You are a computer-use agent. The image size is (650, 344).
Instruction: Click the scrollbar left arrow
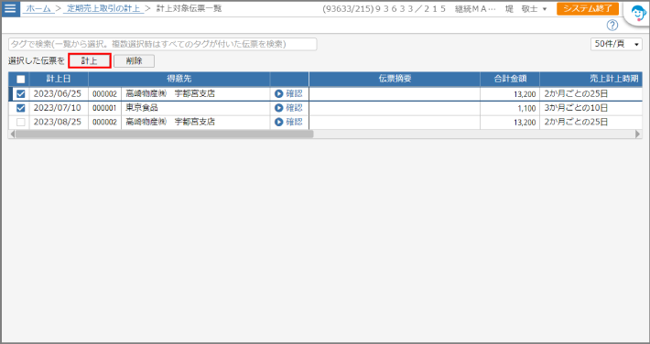(x=12, y=134)
